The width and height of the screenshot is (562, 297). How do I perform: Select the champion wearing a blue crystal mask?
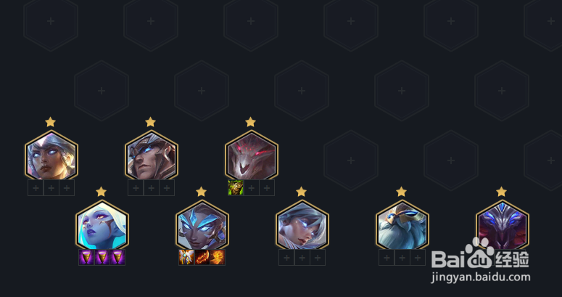(x=202, y=225)
